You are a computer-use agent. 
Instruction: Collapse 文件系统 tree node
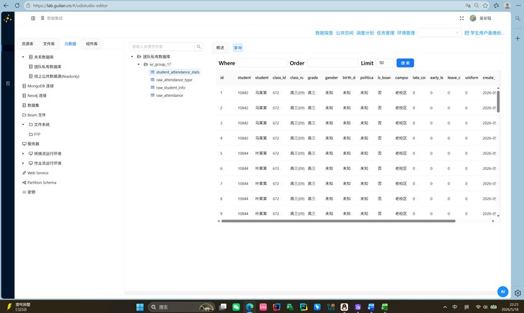point(23,125)
